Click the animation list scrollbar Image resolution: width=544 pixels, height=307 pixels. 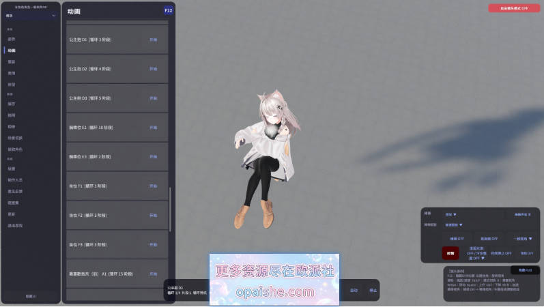point(170,209)
